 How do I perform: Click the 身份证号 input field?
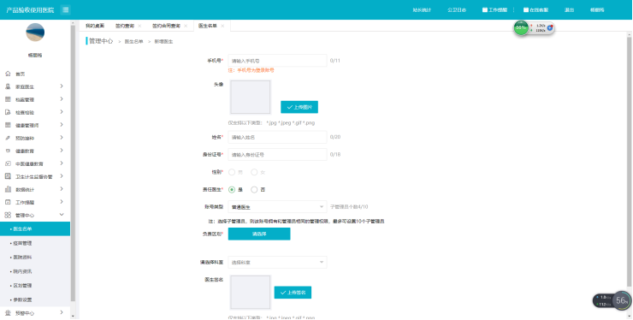click(x=277, y=154)
